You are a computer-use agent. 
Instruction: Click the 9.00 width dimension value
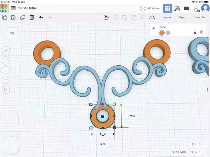click(103, 144)
